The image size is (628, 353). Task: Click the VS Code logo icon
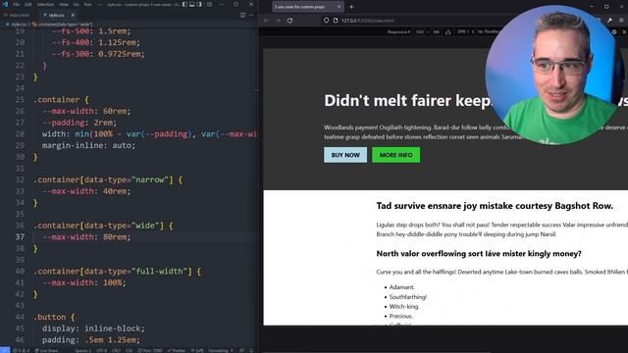[x=5, y=4]
